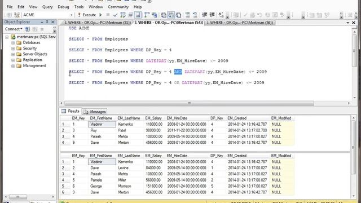This screenshot has width=361, height=203.
Task: Expand the Server Objects folder
Action: click(13, 54)
